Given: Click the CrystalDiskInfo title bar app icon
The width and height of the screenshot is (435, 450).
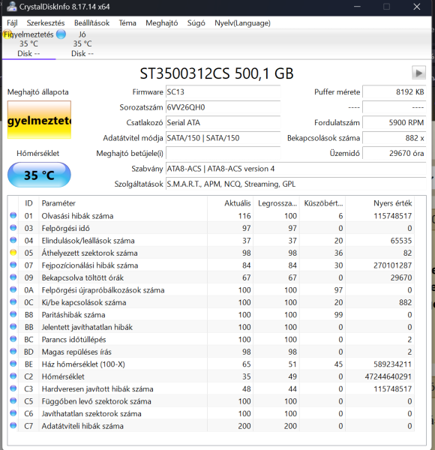Looking at the screenshot, I should pyautogui.click(x=11, y=6).
